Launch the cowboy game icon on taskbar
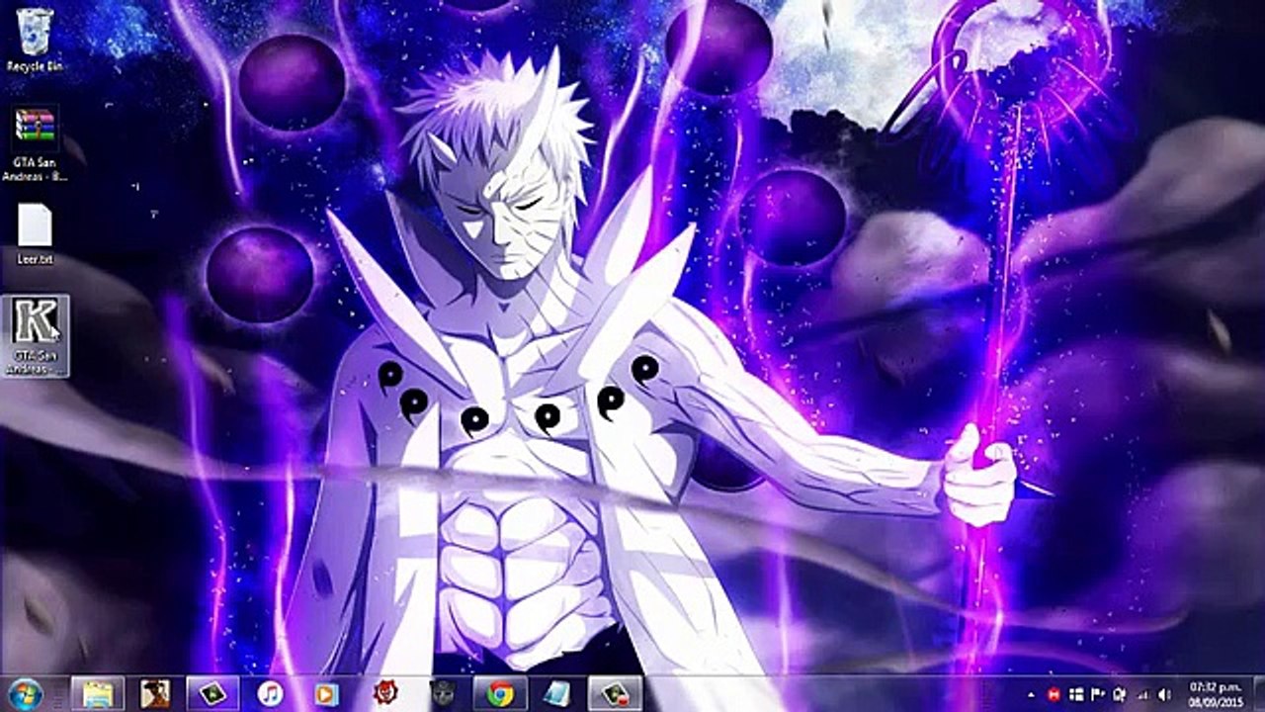The width and height of the screenshot is (1265, 712). 154,694
